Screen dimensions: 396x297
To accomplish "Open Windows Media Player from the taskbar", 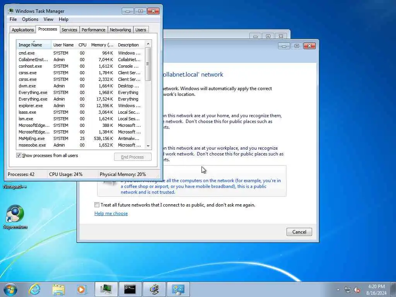I will pos(82,289).
